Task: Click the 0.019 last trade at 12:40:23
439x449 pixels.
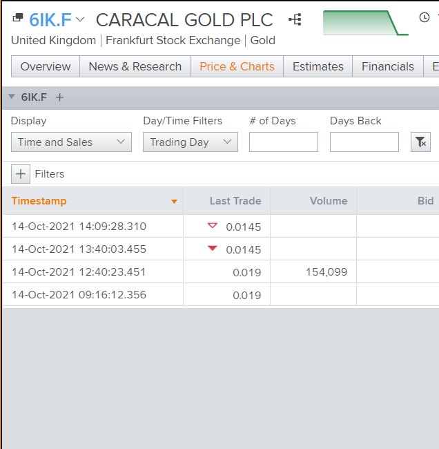Action: [x=247, y=273]
